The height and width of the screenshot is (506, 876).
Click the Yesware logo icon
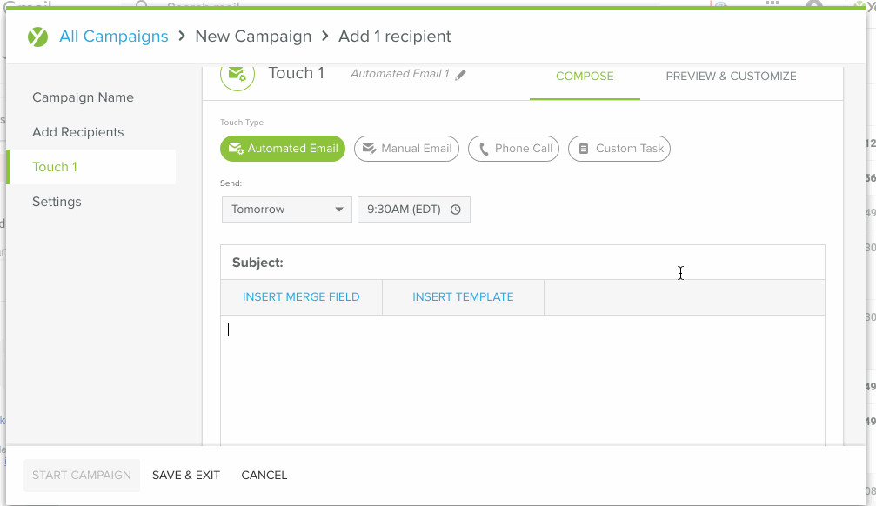click(x=37, y=37)
